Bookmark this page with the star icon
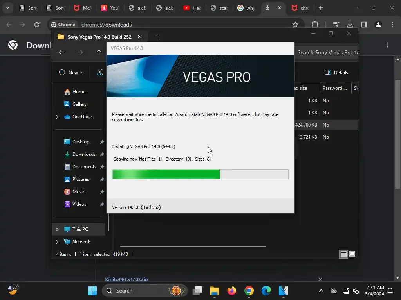The width and height of the screenshot is (401, 300). (x=295, y=25)
